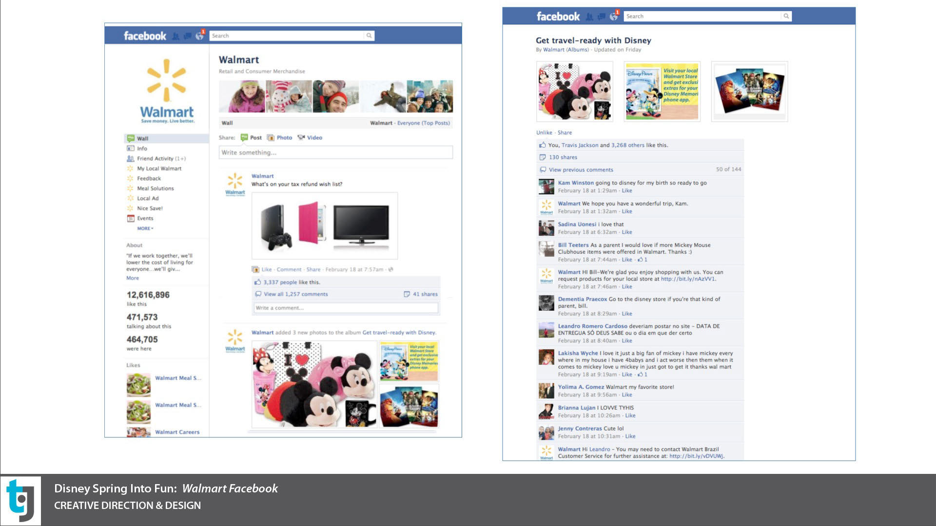
Task: Choose Post in the Share bar
Action: [x=252, y=138]
